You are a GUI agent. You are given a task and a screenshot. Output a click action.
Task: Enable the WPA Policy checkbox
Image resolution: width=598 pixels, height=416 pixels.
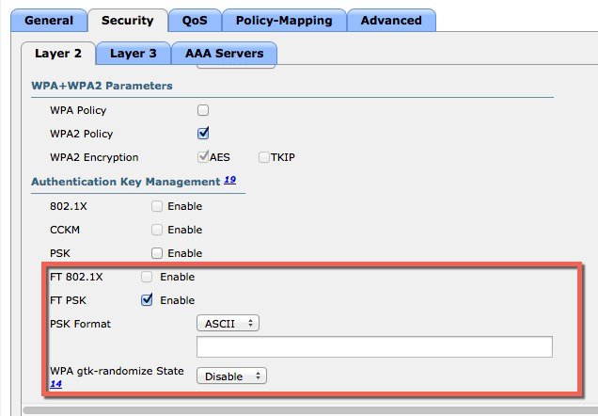pos(203,110)
